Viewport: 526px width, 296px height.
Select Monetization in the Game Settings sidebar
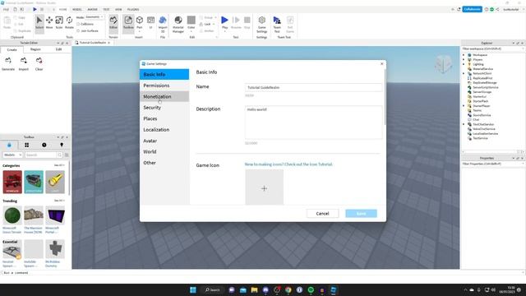click(x=164, y=97)
